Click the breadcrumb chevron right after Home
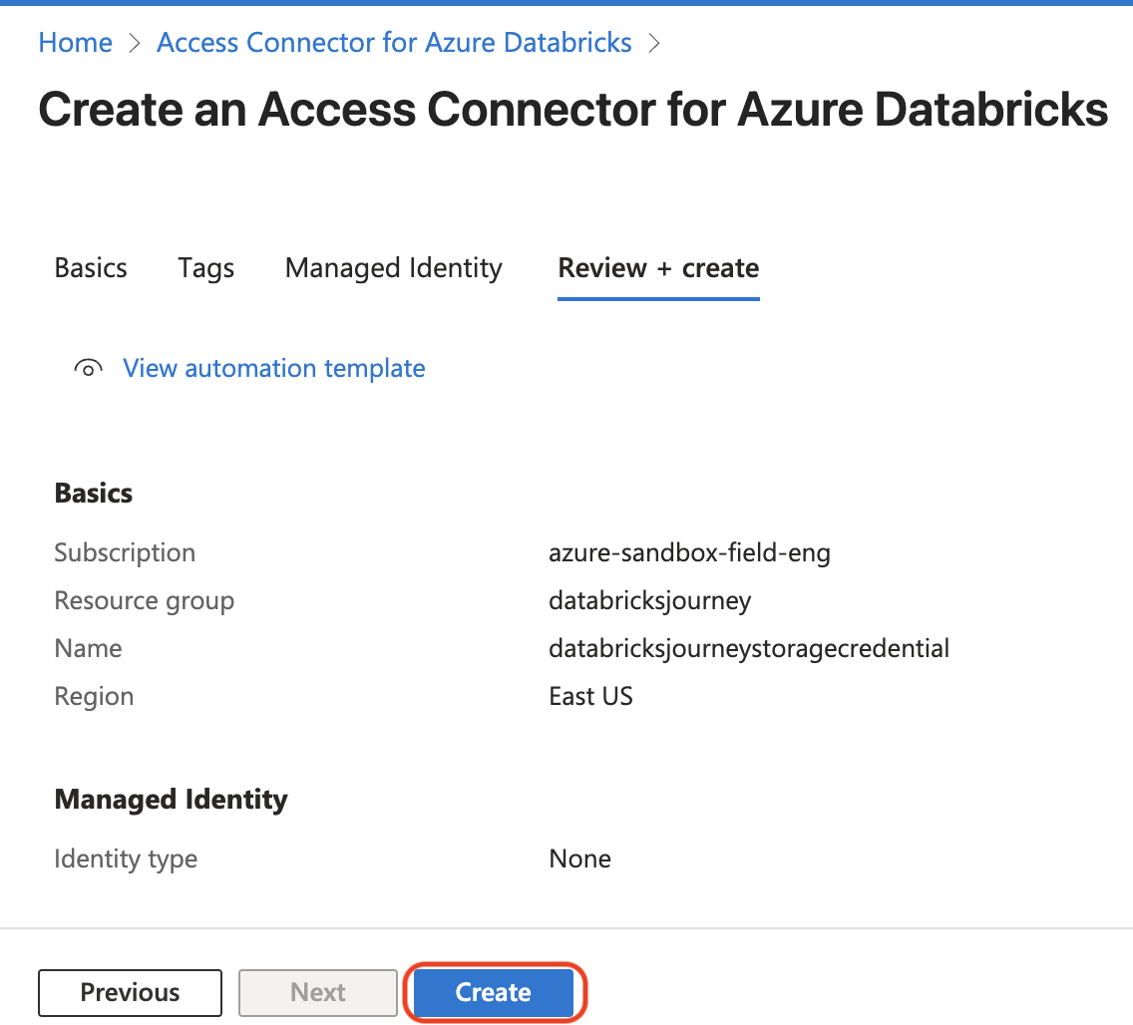 [x=135, y=44]
